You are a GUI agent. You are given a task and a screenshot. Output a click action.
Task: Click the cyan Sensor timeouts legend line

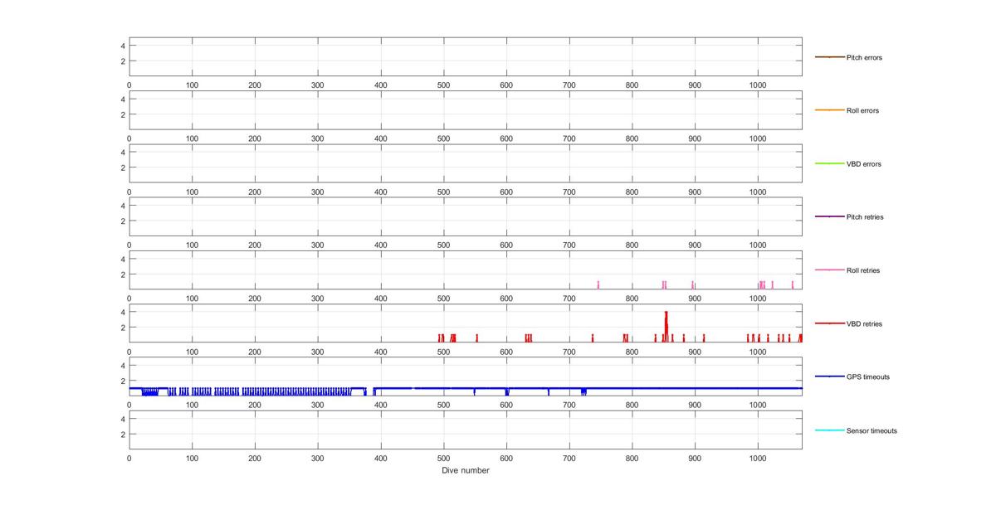(830, 430)
